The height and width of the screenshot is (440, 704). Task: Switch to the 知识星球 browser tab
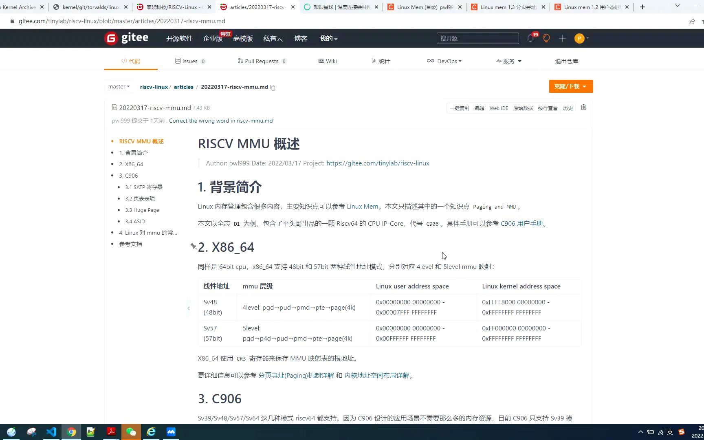pyautogui.click(x=341, y=7)
